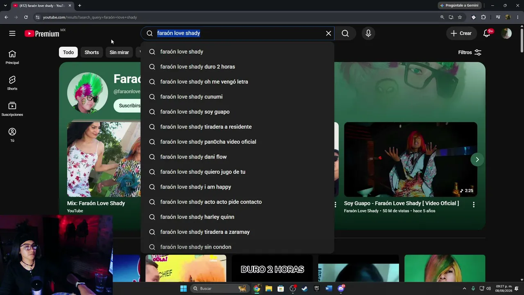Open the 'Mix: Faraón Love Shady' title
This screenshot has height=295, width=524.
coord(96,203)
